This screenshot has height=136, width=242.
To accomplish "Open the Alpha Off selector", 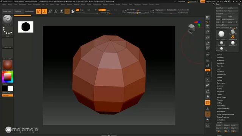I will 8,43.
